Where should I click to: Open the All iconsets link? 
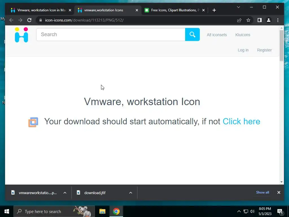(x=216, y=35)
